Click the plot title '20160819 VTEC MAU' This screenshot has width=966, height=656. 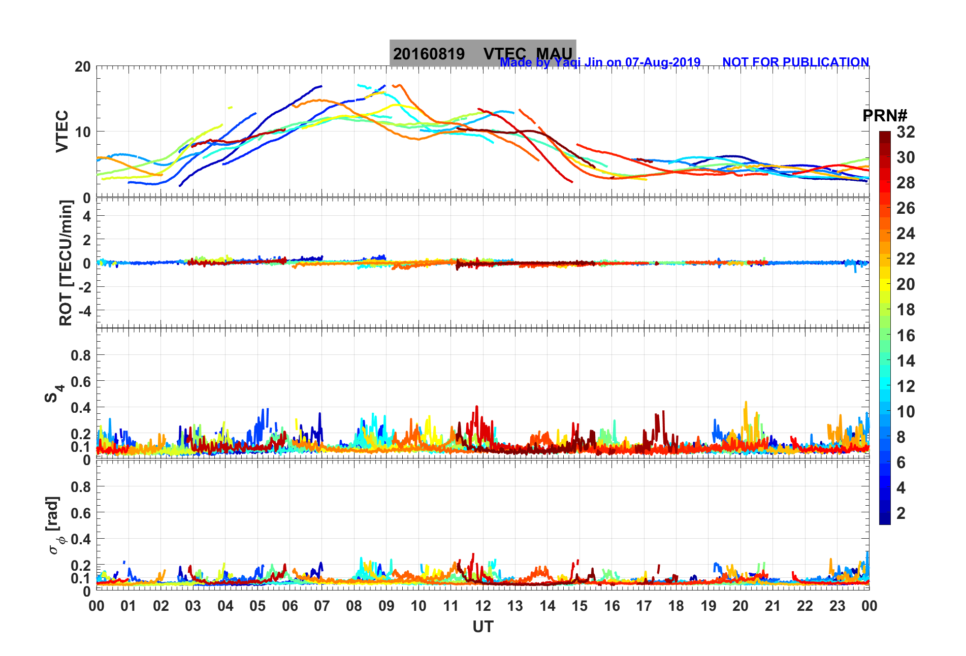482,53
